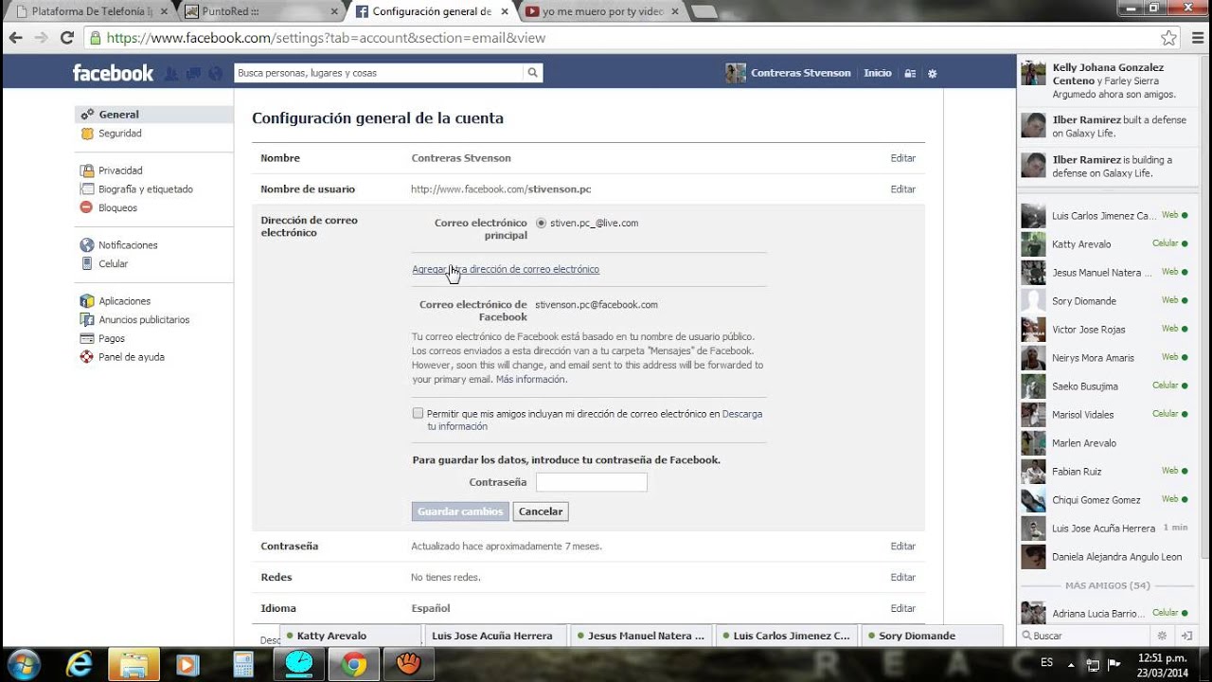Switch to the yo me muero por ty tab

pos(601,11)
